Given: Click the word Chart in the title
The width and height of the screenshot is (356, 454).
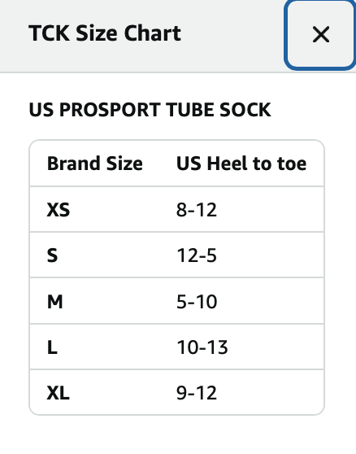Looking at the screenshot, I should pos(153,33).
